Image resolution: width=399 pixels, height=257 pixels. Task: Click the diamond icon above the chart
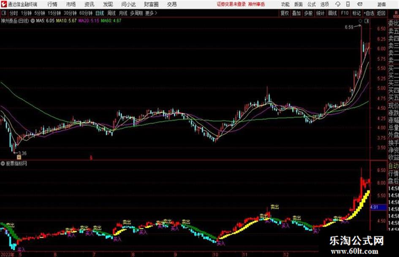point(360,21)
